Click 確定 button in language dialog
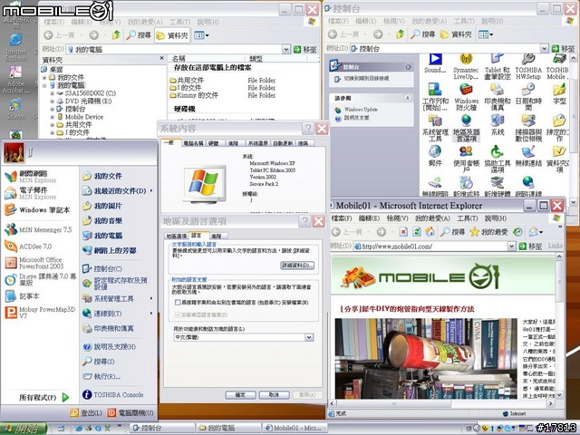580x435 pixels. coord(240,395)
